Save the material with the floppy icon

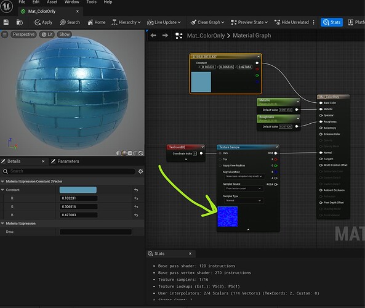(x=6, y=22)
